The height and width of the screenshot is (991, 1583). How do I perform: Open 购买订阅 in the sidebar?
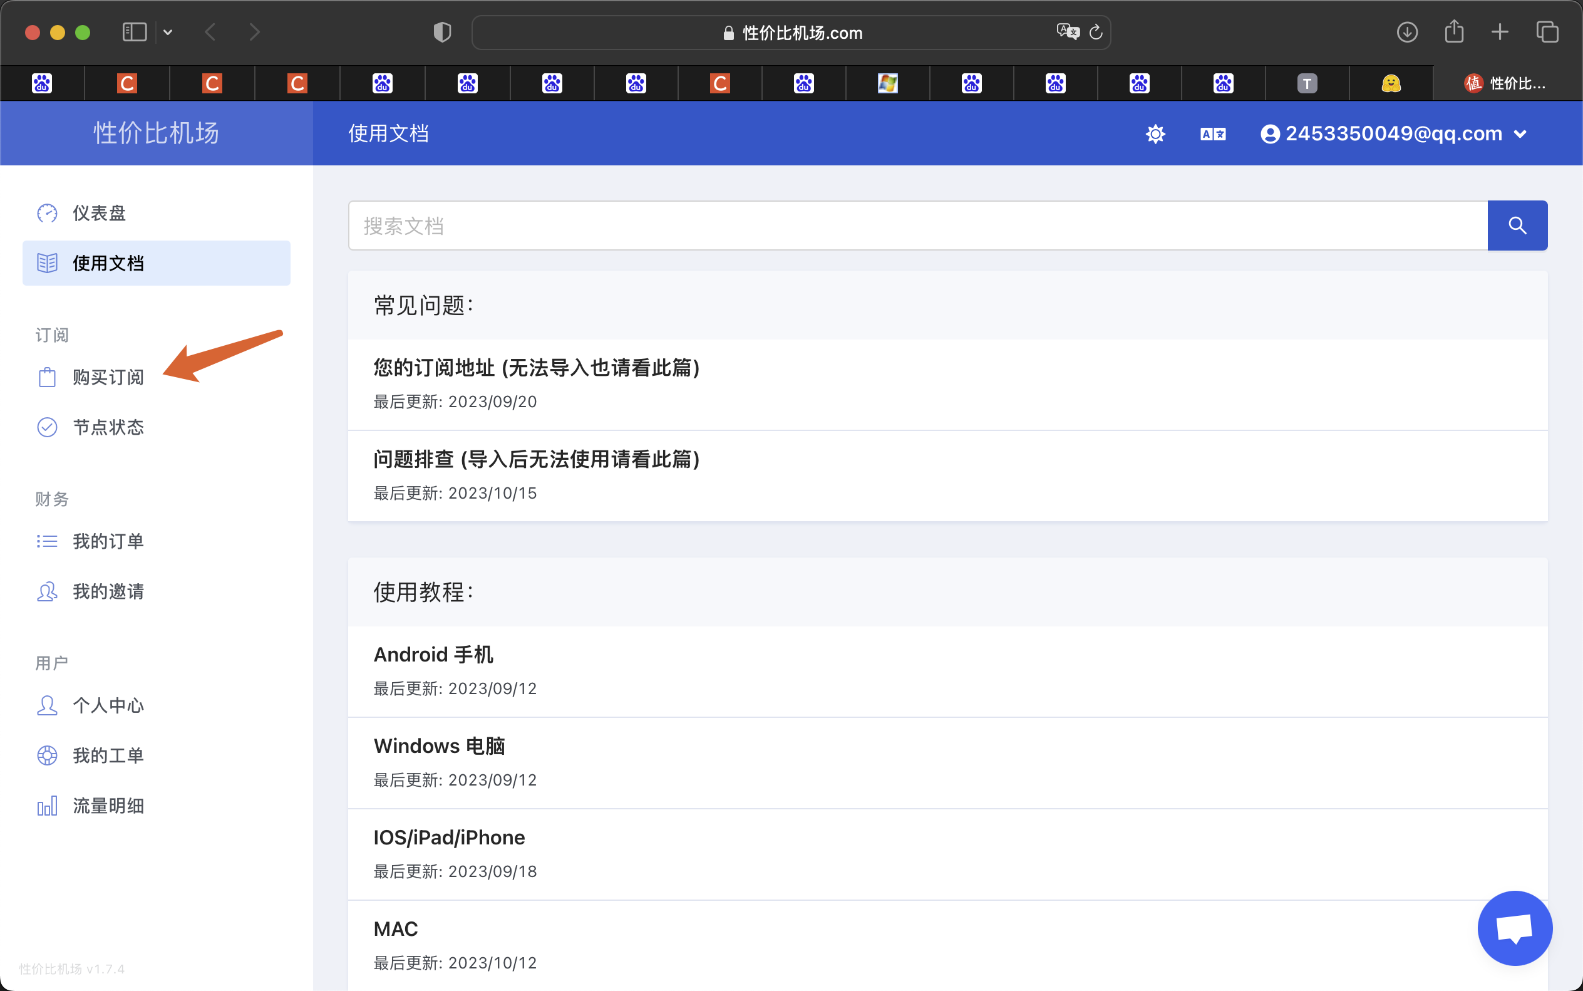[x=156, y=377]
